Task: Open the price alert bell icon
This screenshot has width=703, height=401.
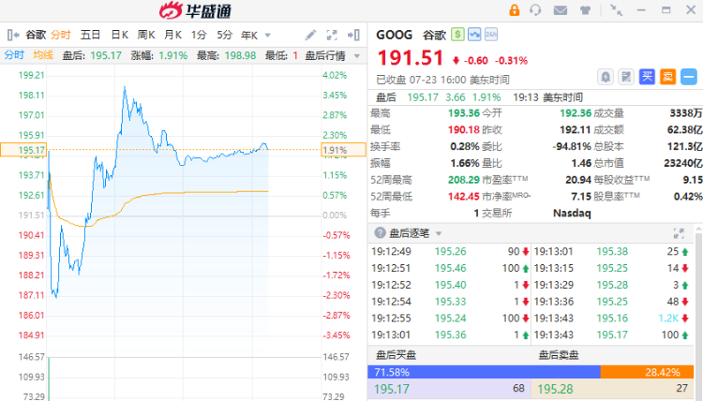Action: (x=606, y=77)
